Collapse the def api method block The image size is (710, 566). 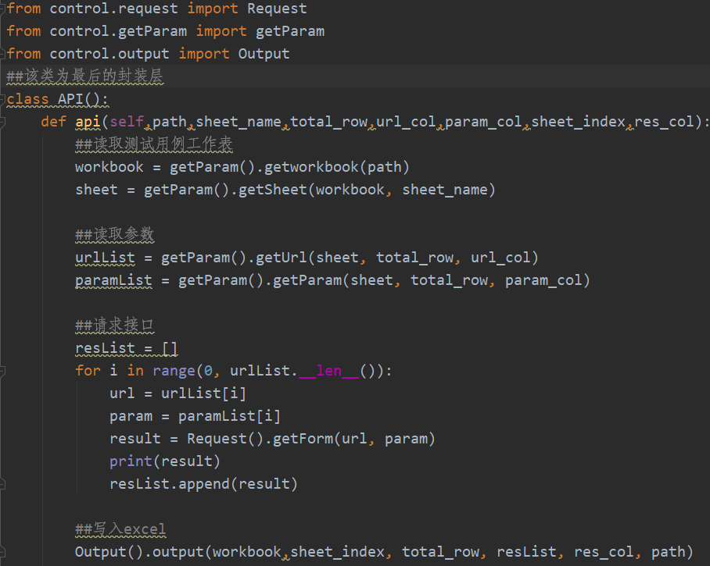pyautogui.click(x=2, y=122)
